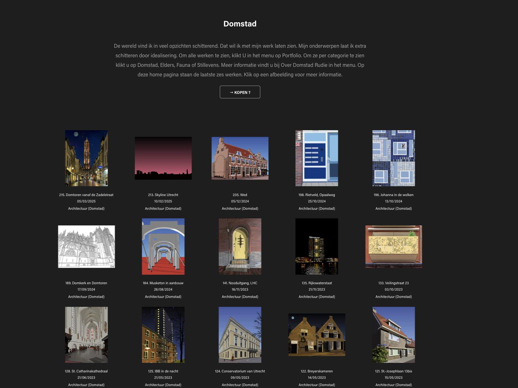Click the '213. Skyline Utrecht' title link
This screenshot has height=388, width=518.
(163, 195)
